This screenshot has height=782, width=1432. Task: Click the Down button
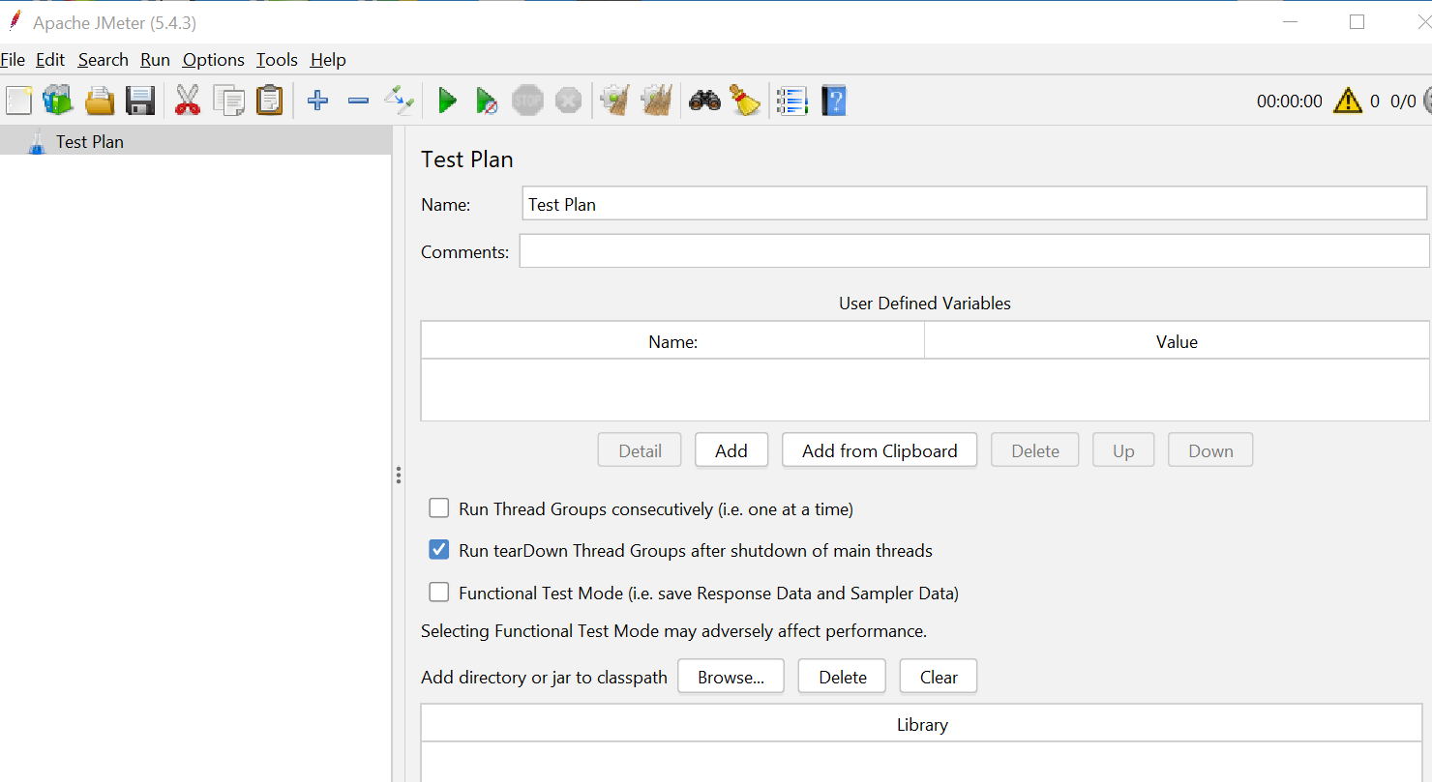[1210, 450]
